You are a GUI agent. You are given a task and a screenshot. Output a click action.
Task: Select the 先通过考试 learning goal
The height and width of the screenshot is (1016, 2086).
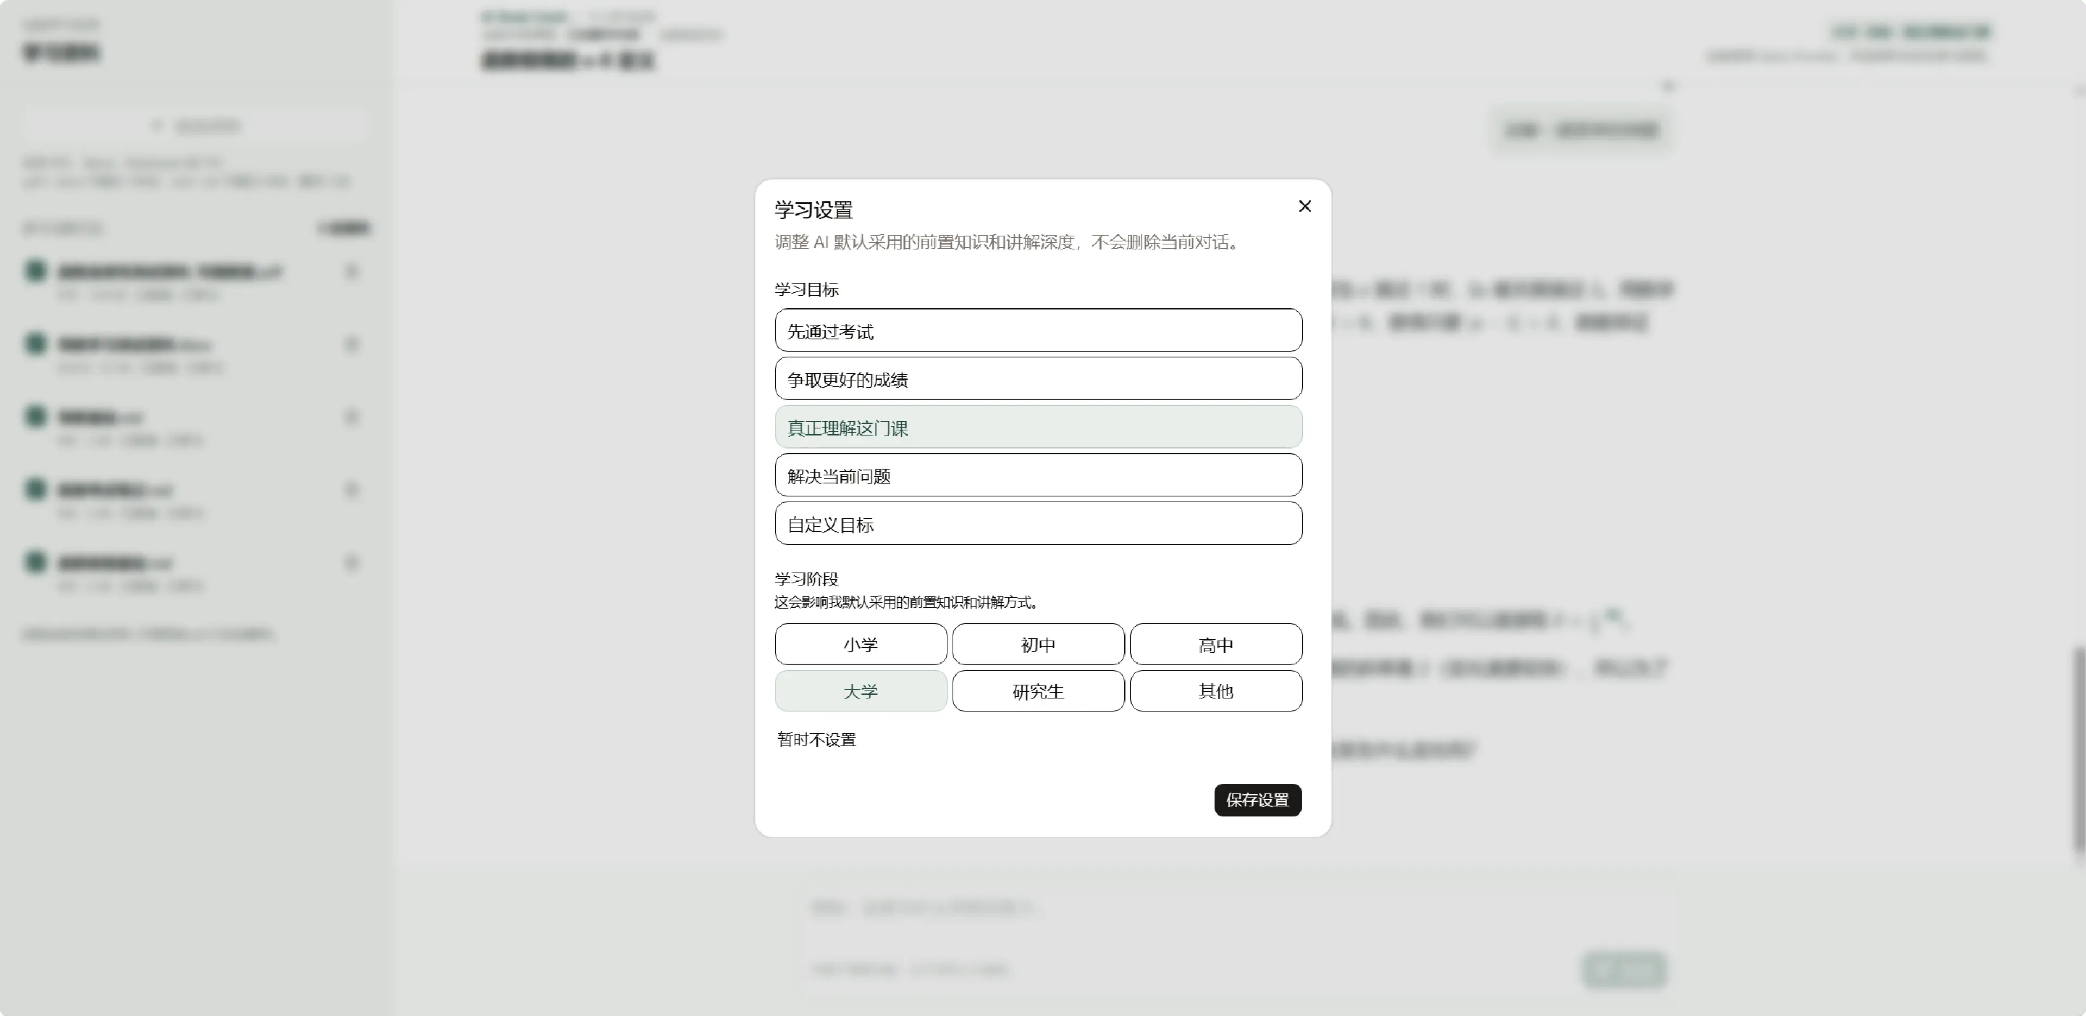1038,330
